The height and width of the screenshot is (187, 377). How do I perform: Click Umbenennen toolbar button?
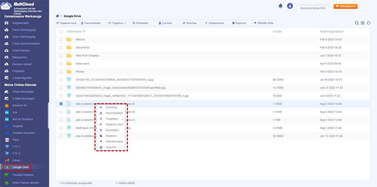(x=215, y=23)
